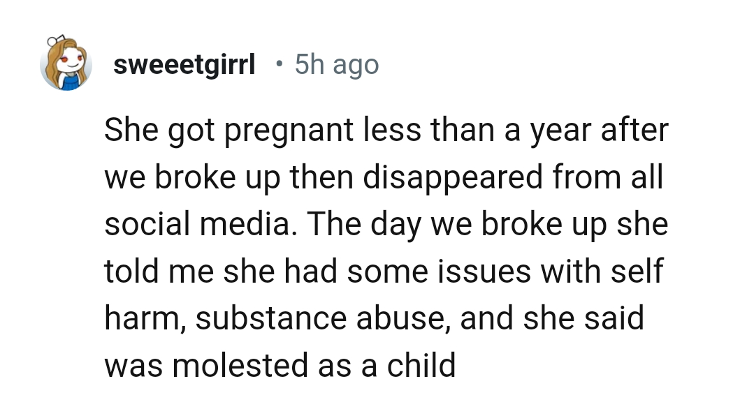Click the phrase "social media"
This screenshot has width=754, height=409.
point(194,225)
